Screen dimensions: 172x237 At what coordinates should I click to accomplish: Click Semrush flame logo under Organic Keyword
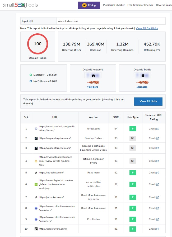pyautogui.click(x=93, y=82)
